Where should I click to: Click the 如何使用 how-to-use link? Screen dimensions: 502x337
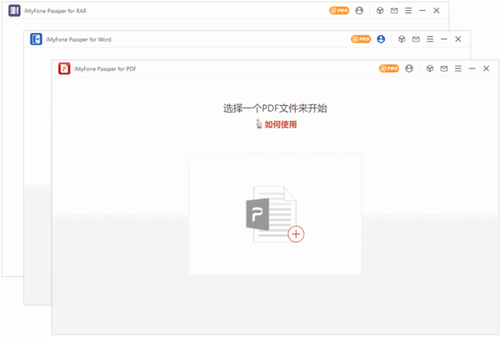click(x=280, y=124)
